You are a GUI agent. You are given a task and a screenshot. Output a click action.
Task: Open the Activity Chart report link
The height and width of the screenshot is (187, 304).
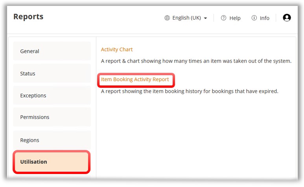click(x=117, y=50)
